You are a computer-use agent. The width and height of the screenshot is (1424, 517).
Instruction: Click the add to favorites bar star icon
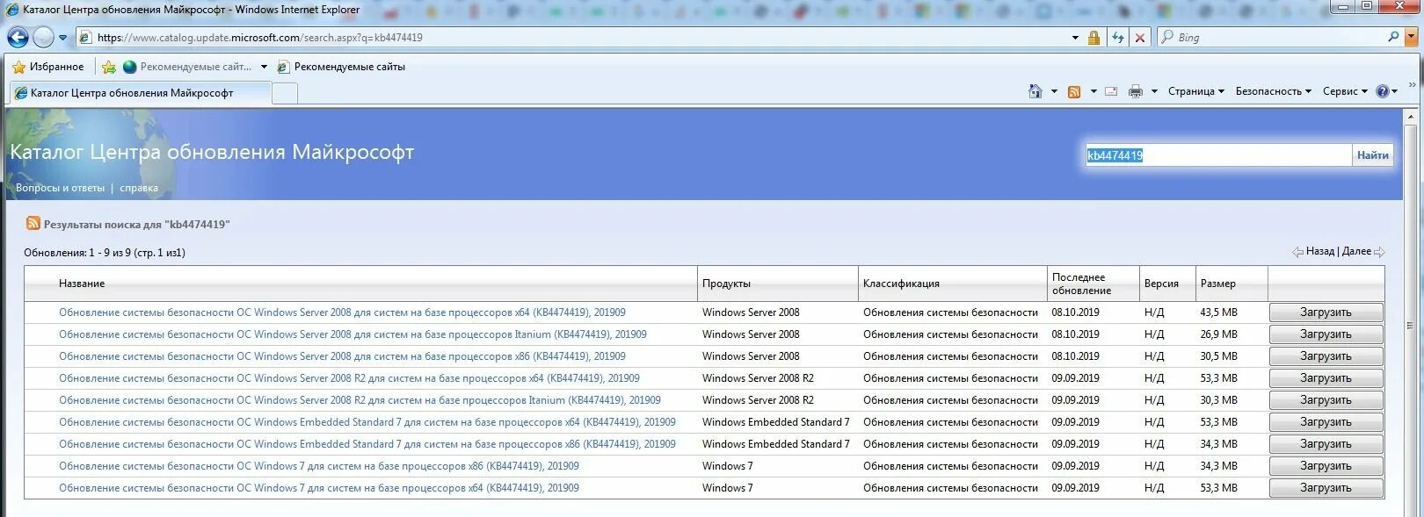point(109,67)
